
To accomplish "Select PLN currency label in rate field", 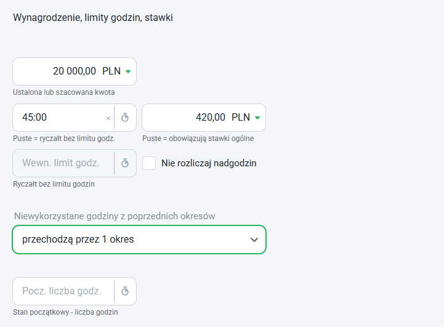I will [241, 117].
